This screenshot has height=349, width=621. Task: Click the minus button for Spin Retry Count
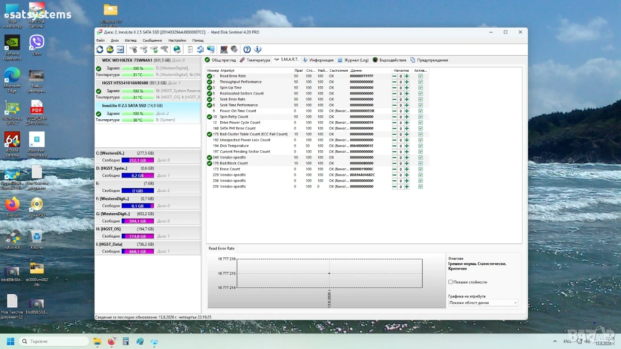tap(394, 117)
